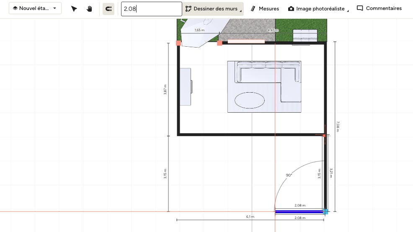Viewport: 413px width, 232px height.
Task: Open the Commentaires panel
Action: 383,8
